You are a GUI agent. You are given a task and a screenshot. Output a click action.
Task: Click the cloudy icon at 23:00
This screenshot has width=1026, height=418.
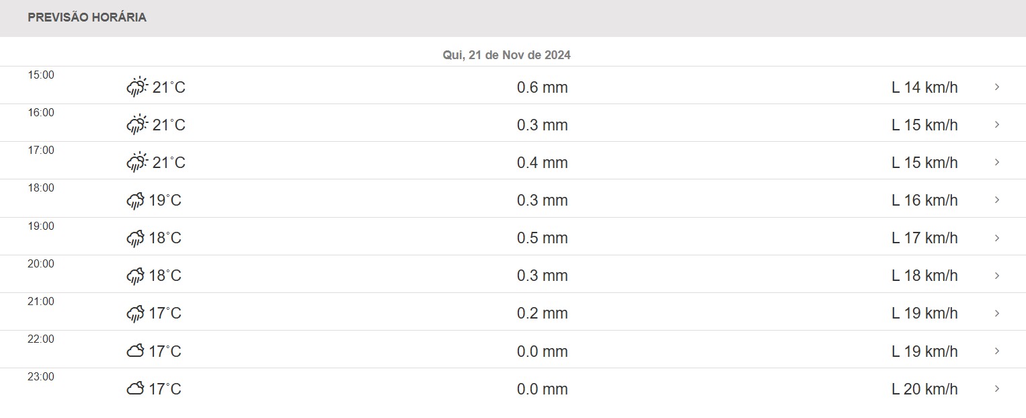click(x=135, y=388)
